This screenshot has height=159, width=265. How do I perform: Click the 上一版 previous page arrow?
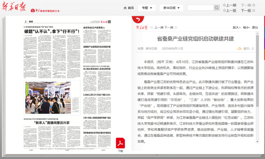click(x=225, y=11)
